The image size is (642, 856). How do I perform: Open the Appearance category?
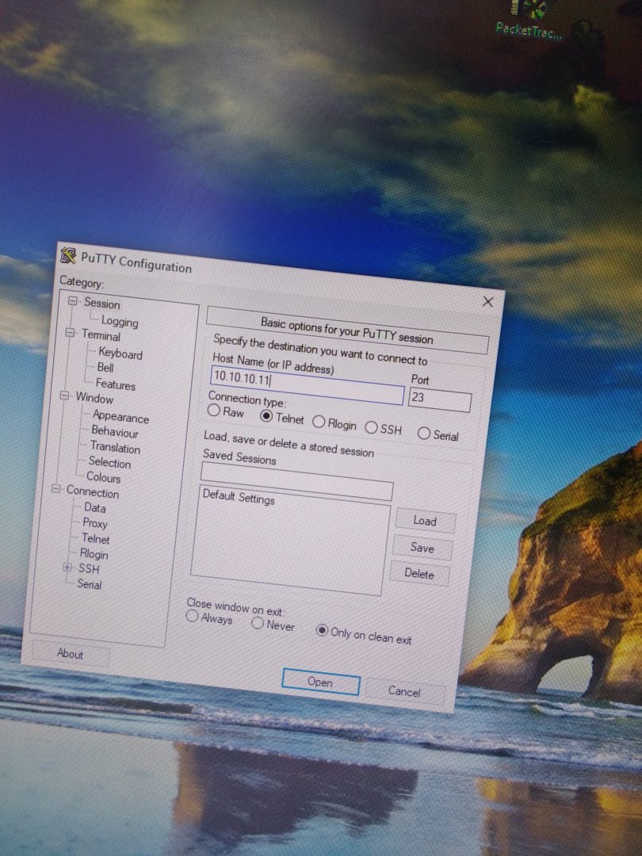tap(120, 417)
